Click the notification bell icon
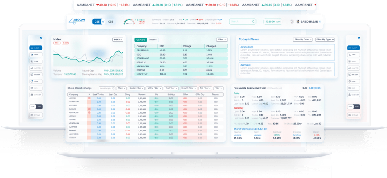The image size is (387, 178). pyautogui.click(x=292, y=21)
